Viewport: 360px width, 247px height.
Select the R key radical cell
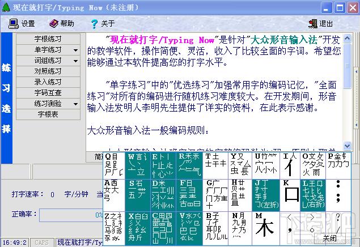tap(189, 165)
